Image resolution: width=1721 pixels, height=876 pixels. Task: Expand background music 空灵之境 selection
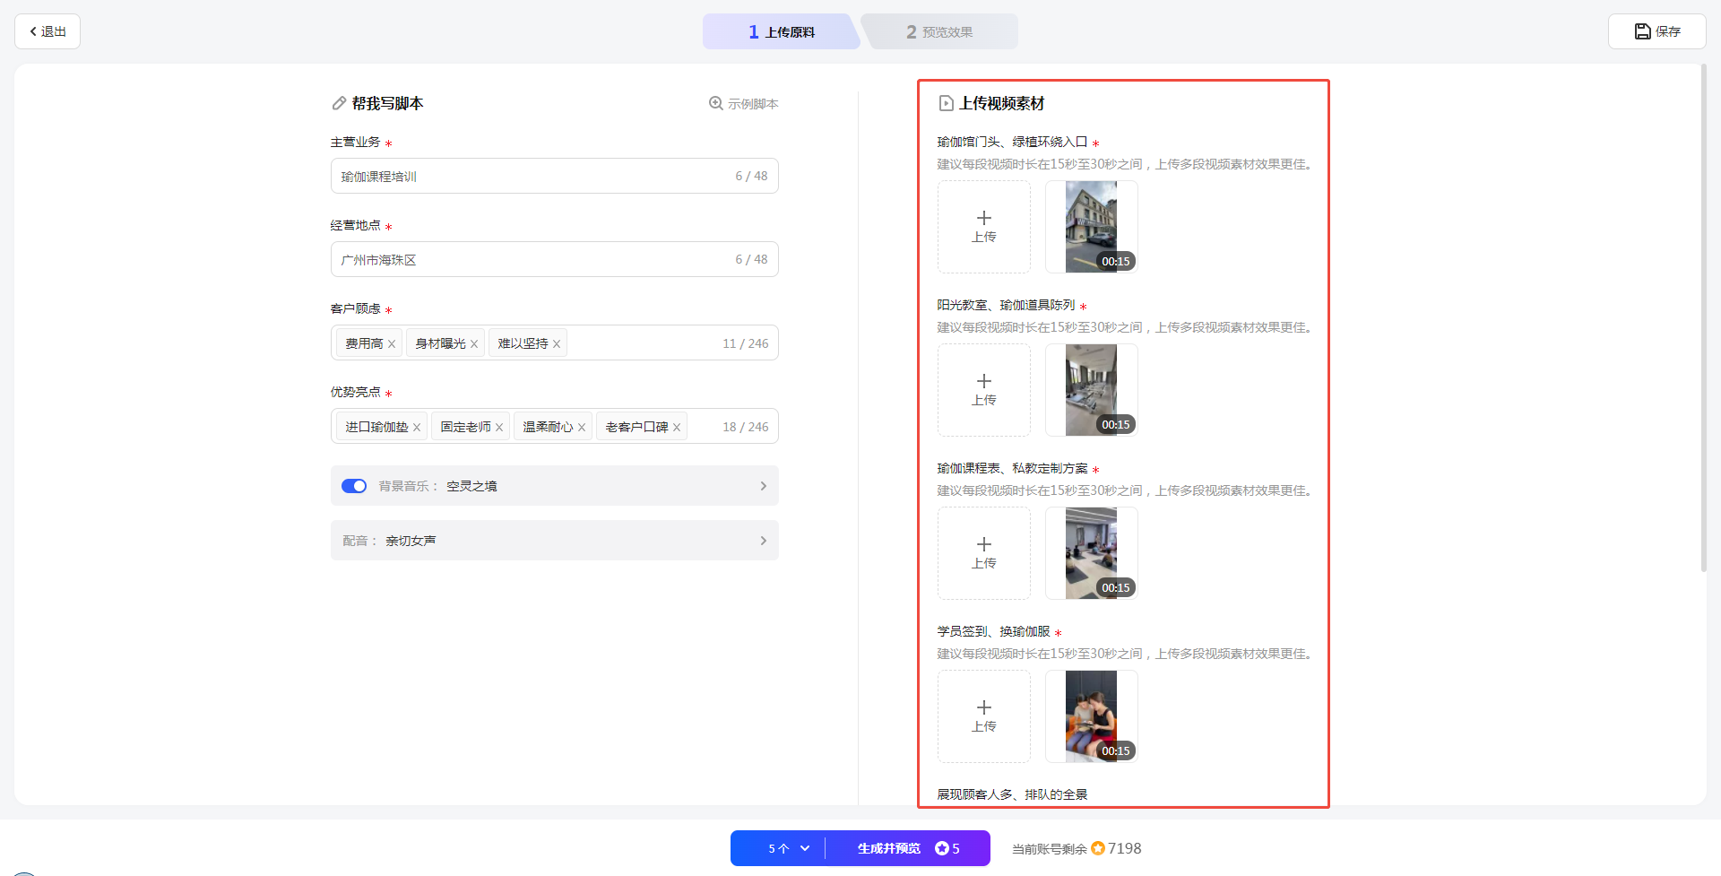point(763,486)
